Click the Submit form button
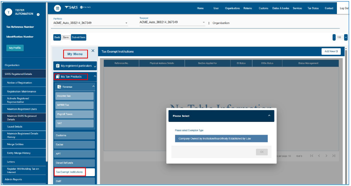Screen dimensions: 351x186 pyautogui.click(x=78, y=37)
